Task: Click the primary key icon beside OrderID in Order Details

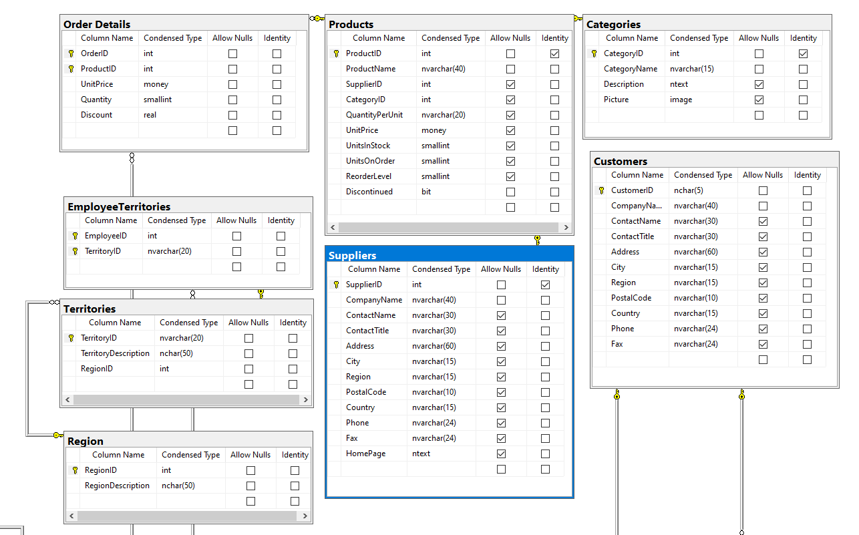Action: (x=71, y=53)
